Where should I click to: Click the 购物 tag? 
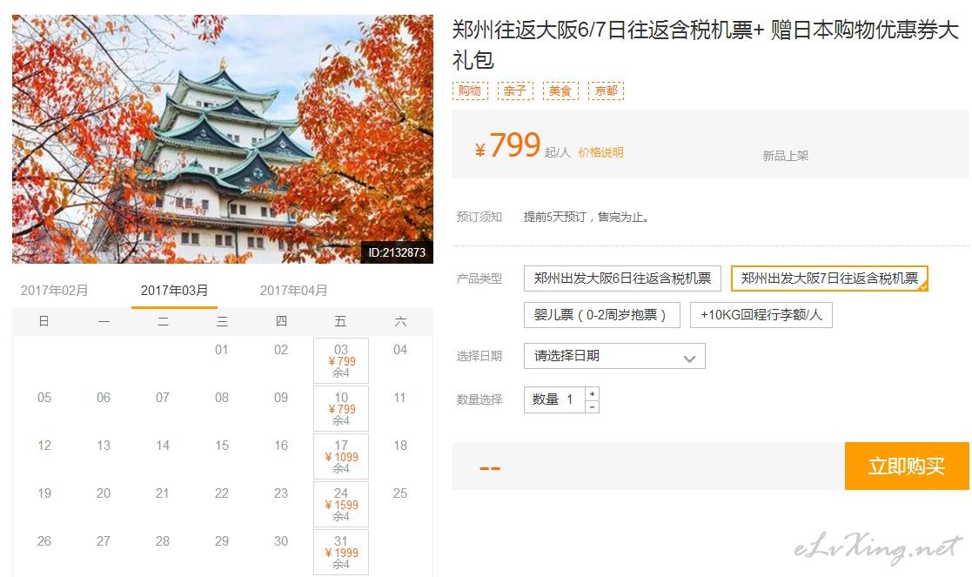470,91
